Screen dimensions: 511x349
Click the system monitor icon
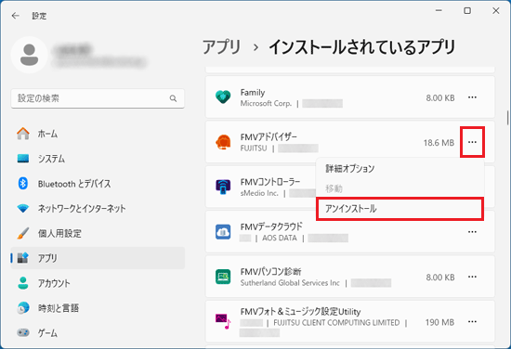(x=23, y=159)
